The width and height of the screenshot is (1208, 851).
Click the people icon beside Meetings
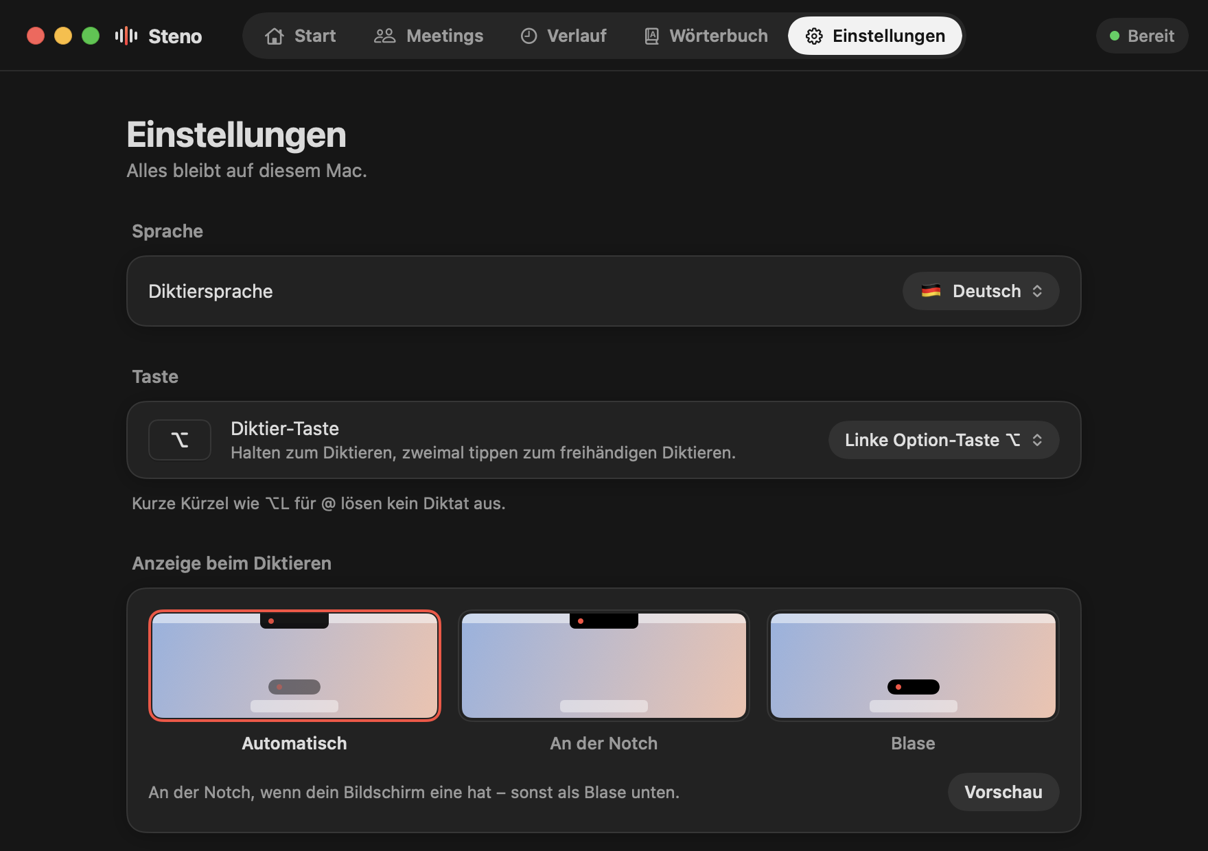[x=384, y=36]
